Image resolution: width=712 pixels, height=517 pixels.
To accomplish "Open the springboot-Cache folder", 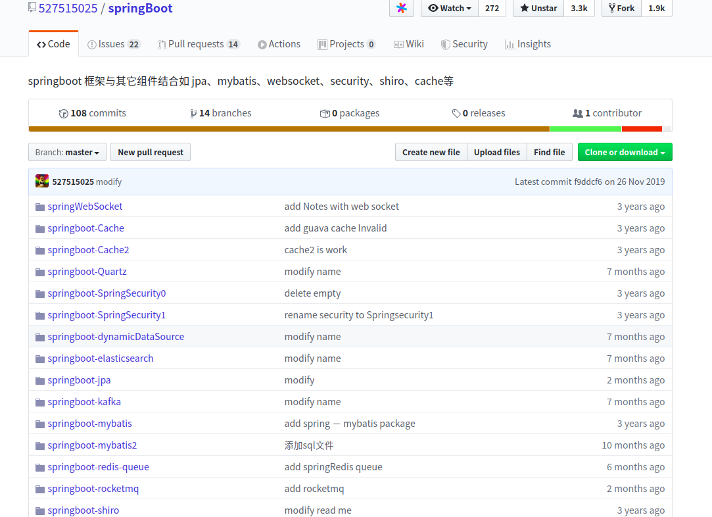I will click(86, 228).
